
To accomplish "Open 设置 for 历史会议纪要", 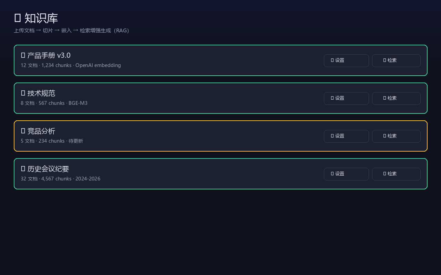I will pyautogui.click(x=346, y=174).
